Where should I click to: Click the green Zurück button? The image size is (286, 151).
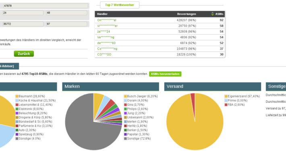coord(24,54)
